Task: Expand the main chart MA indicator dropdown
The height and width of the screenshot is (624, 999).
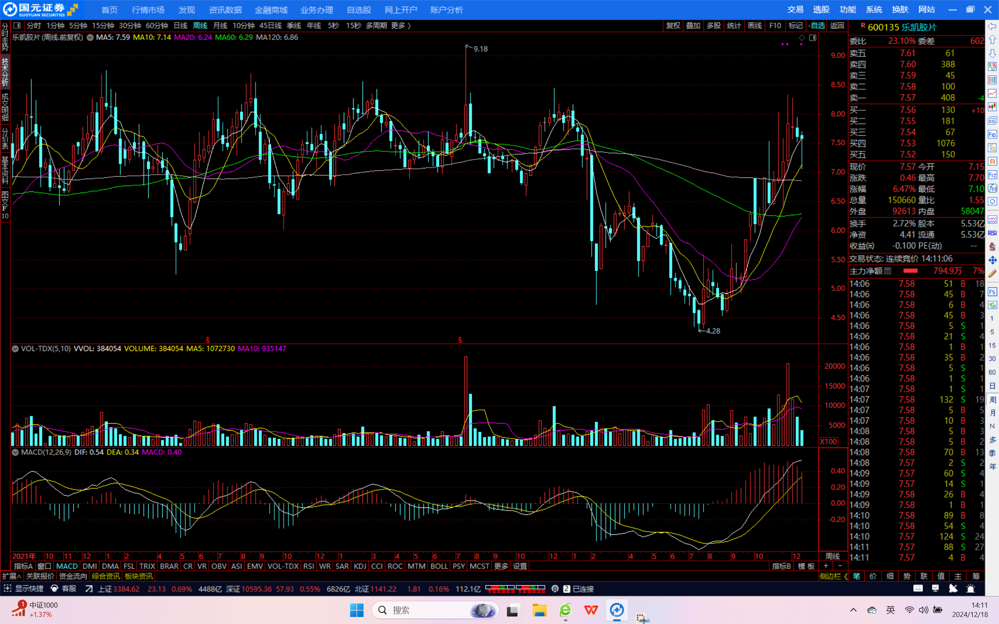Action: click(x=90, y=37)
